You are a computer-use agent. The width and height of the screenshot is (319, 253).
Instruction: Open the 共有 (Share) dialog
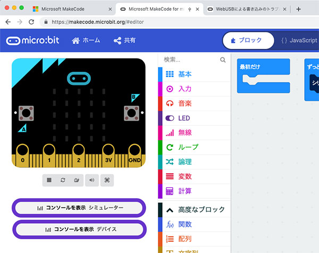[x=125, y=40]
